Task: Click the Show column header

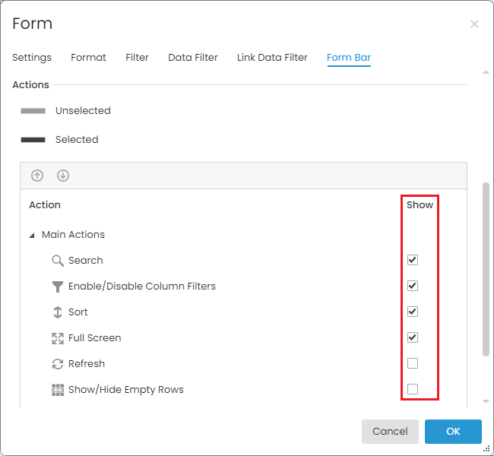Action: [420, 205]
